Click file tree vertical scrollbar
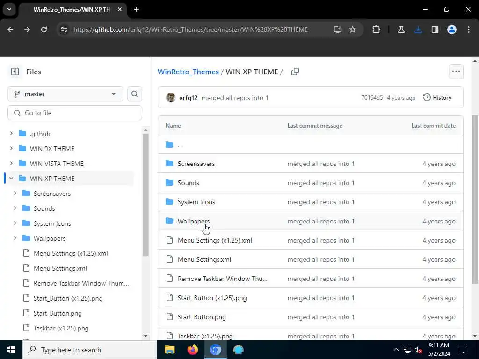Viewport: 479px width, 359px height. click(x=145, y=194)
